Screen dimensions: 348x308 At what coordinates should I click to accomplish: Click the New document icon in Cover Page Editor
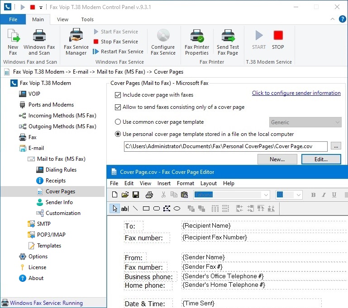click(115, 195)
